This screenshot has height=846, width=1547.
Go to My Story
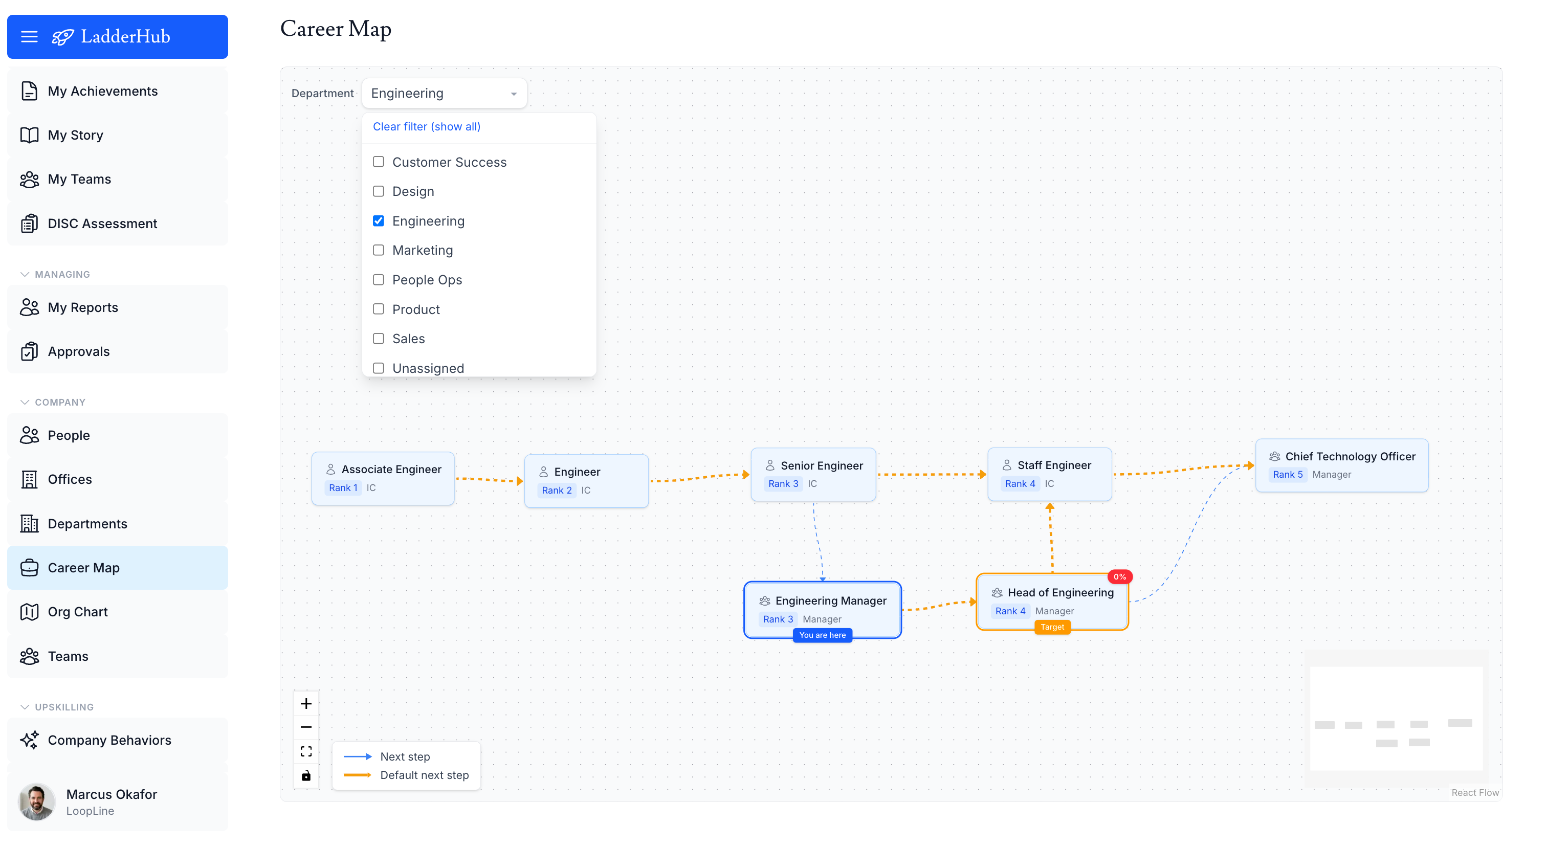118,135
